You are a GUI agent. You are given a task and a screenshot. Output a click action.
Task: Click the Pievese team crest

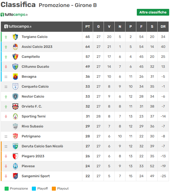(x=15, y=166)
